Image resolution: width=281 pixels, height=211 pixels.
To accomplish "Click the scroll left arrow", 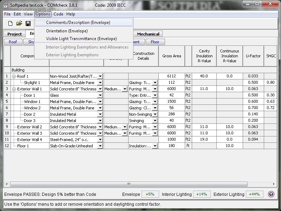I will click(x=7, y=184).
